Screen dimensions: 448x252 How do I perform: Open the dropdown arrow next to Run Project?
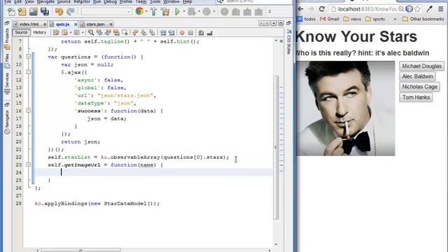(183, 12)
